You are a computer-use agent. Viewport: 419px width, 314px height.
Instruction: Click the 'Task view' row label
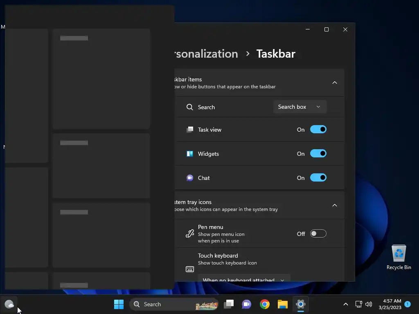pyautogui.click(x=209, y=130)
